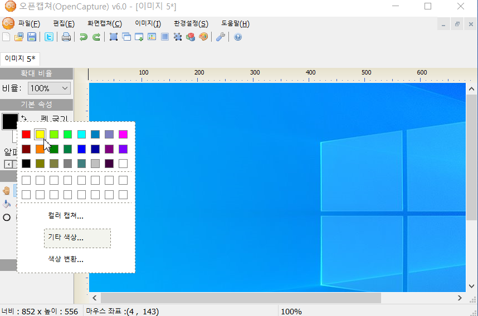
Task: Pick the olive color swatch
Action: [40, 164]
